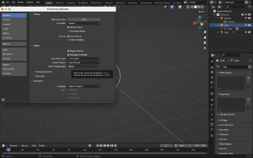253x158 pixels.
Task: Open the Factor Display Type dropdown
Action: [x=84, y=66]
